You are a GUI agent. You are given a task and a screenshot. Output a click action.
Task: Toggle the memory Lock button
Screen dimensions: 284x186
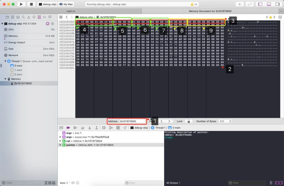pyautogui.click(x=189, y=121)
